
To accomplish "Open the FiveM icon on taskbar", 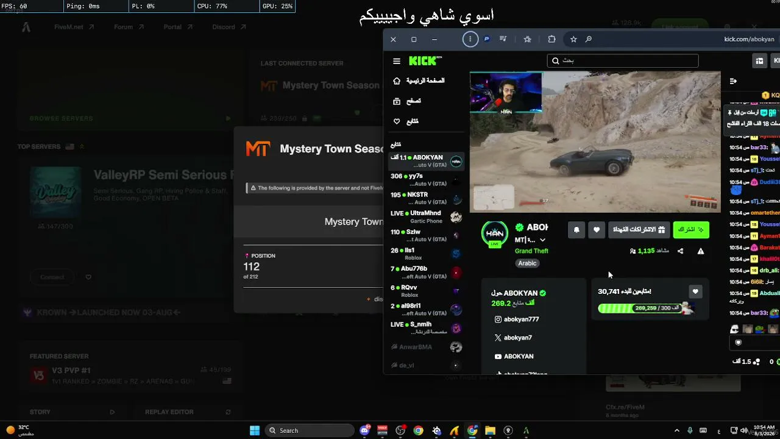I will [526, 430].
